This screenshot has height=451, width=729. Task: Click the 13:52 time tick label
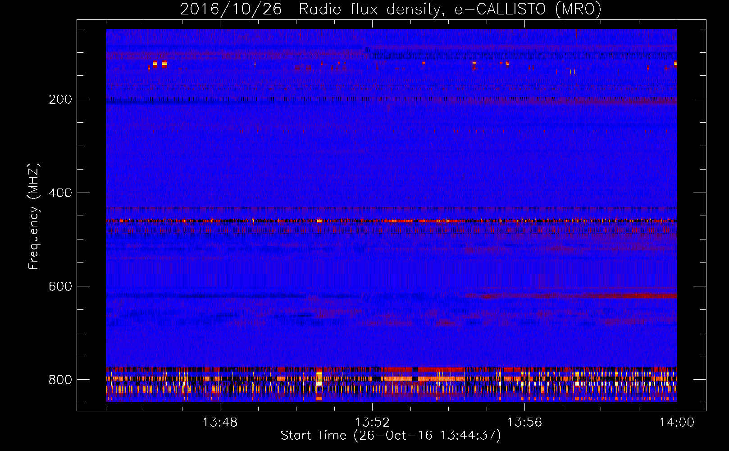(x=372, y=423)
